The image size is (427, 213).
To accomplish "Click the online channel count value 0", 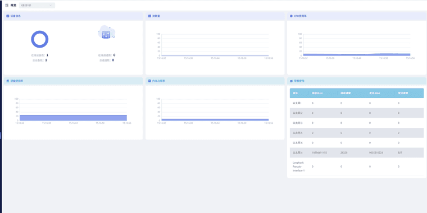I will [114, 55].
